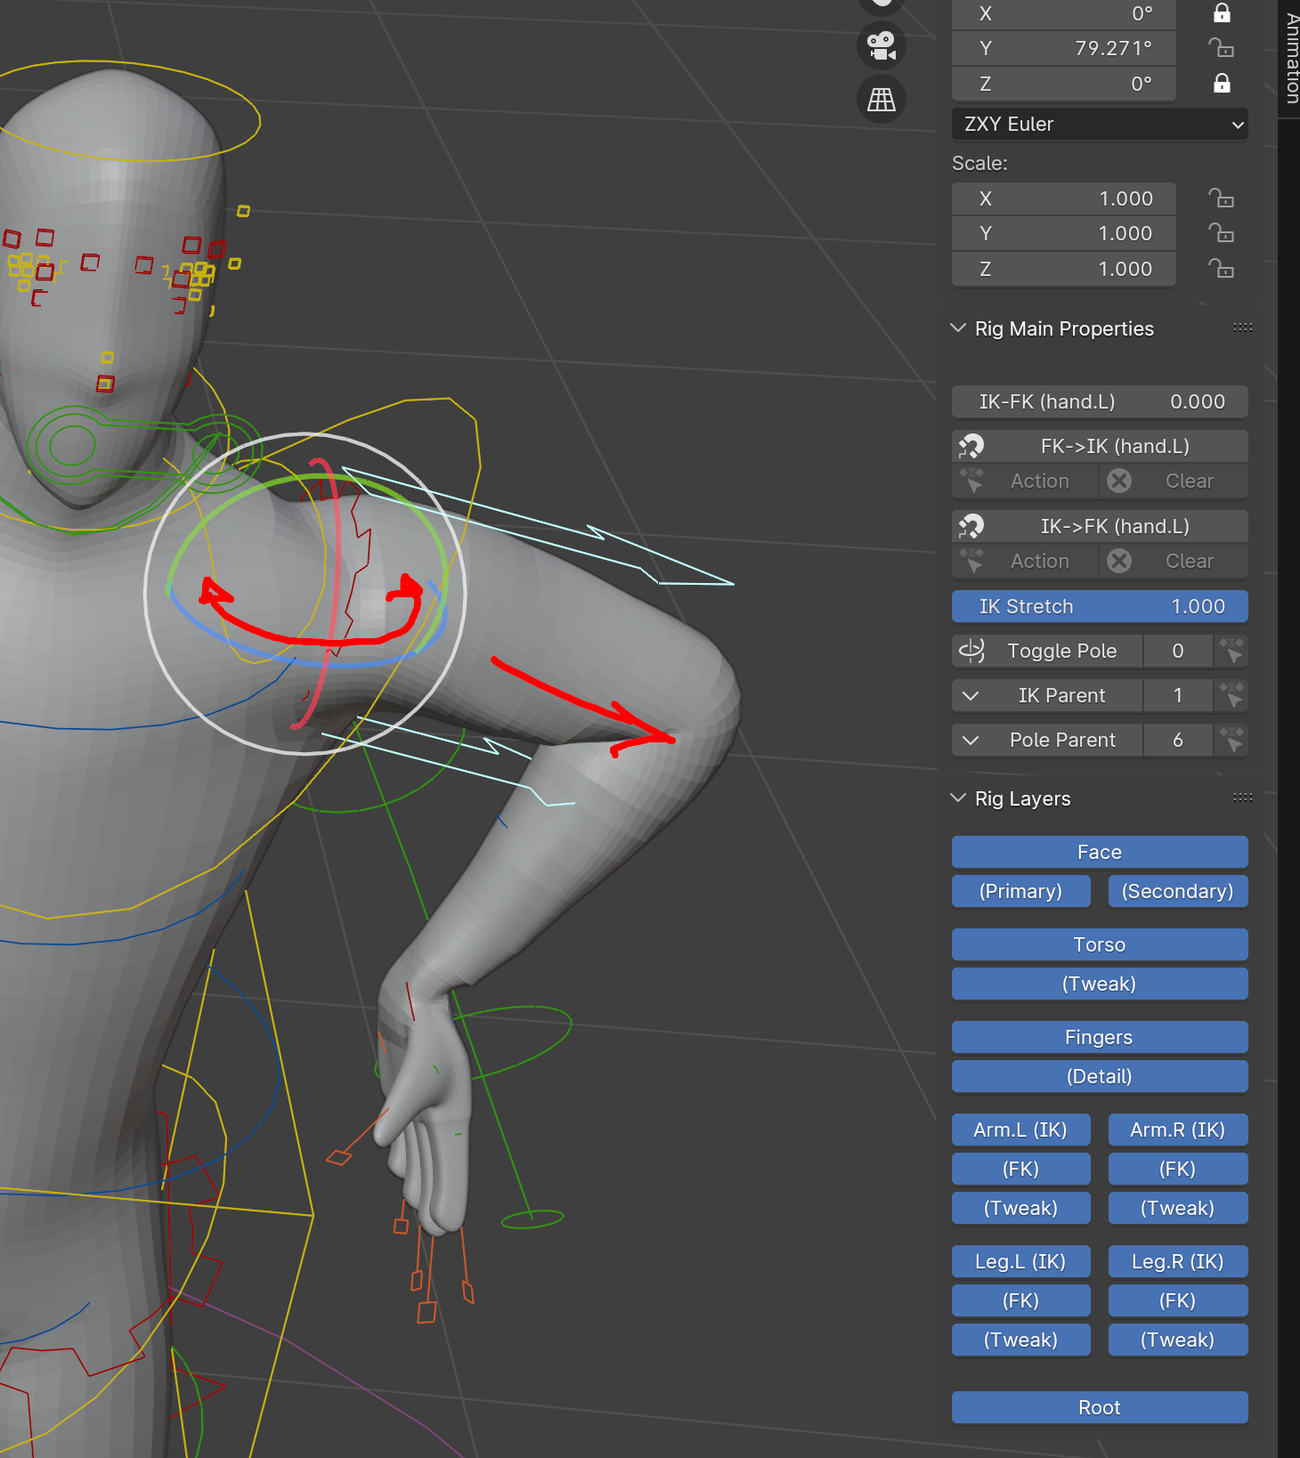Toggle the Arm.R (IK) rig layer
The image size is (1300, 1458).
[1178, 1130]
